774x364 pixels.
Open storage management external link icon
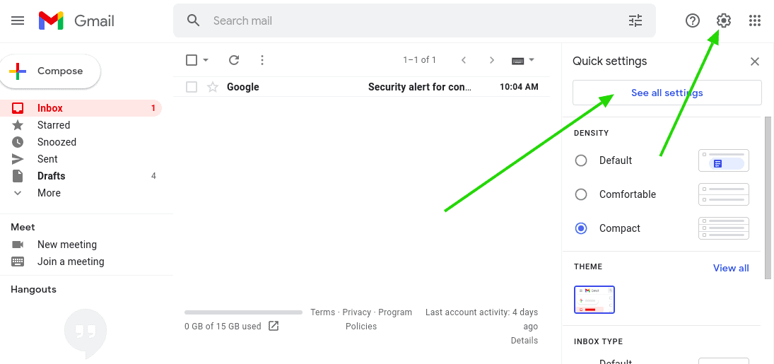click(x=274, y=326)
